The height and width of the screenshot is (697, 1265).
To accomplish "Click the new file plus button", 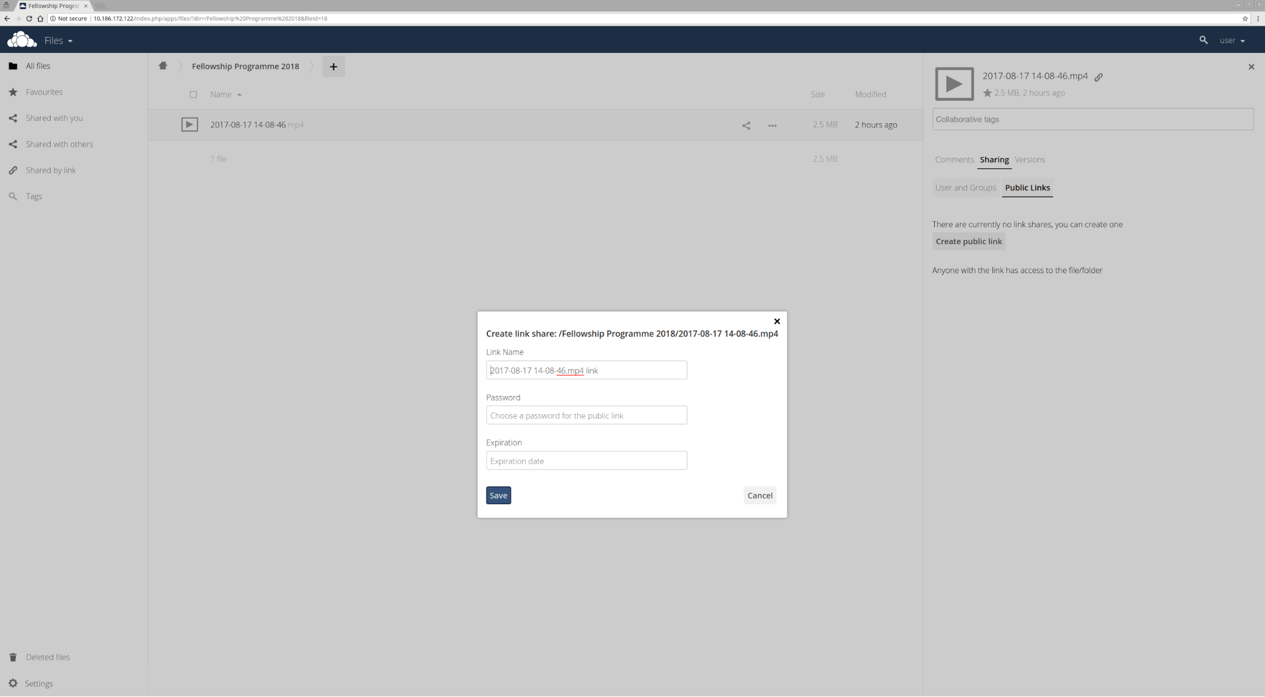I will 333,66.
